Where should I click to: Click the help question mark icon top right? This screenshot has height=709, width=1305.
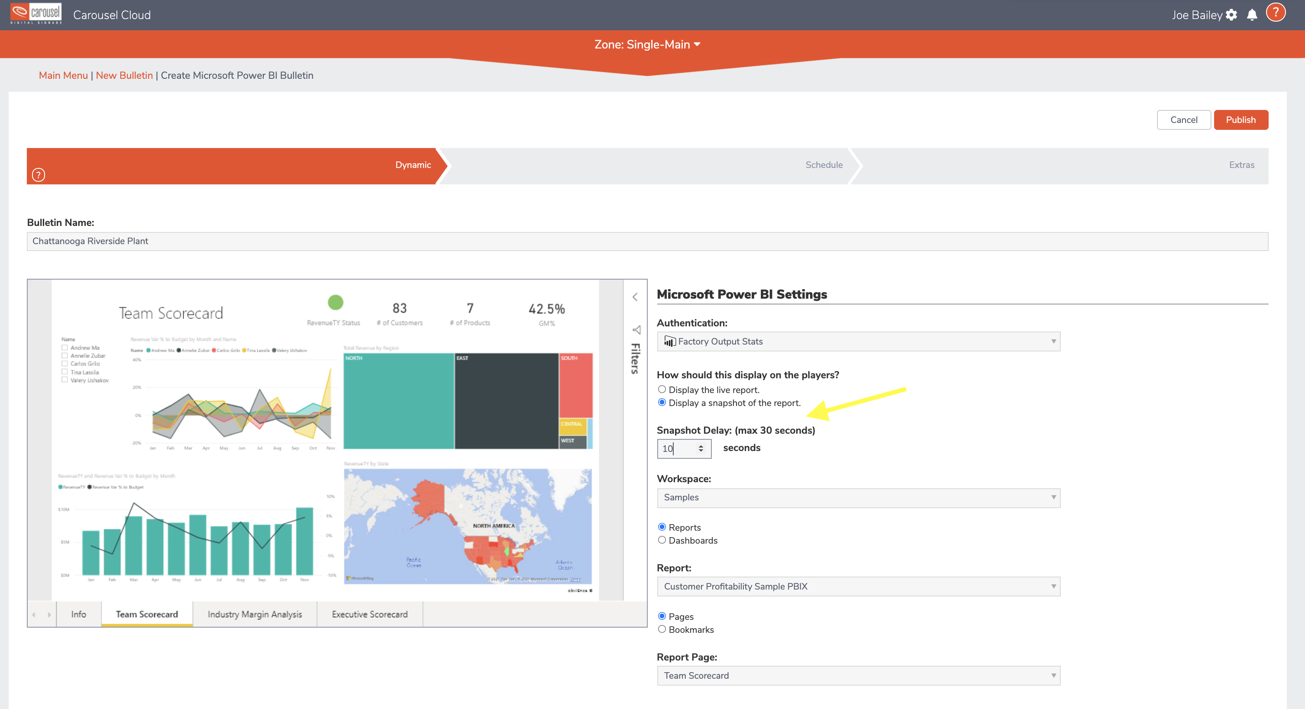coord(1276,12)
